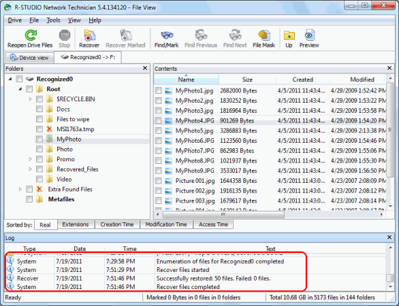Image resolution: width=399 pixels, height=306 pixels.
Task: Sort contents by Size column header
Action: [x=247, y=80]
